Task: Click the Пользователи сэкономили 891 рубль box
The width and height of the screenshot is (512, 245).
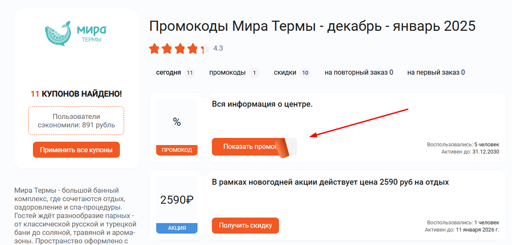Action: [x=76, y=120]
